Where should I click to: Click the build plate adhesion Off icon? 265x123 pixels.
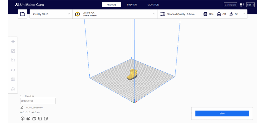(231, 14)
